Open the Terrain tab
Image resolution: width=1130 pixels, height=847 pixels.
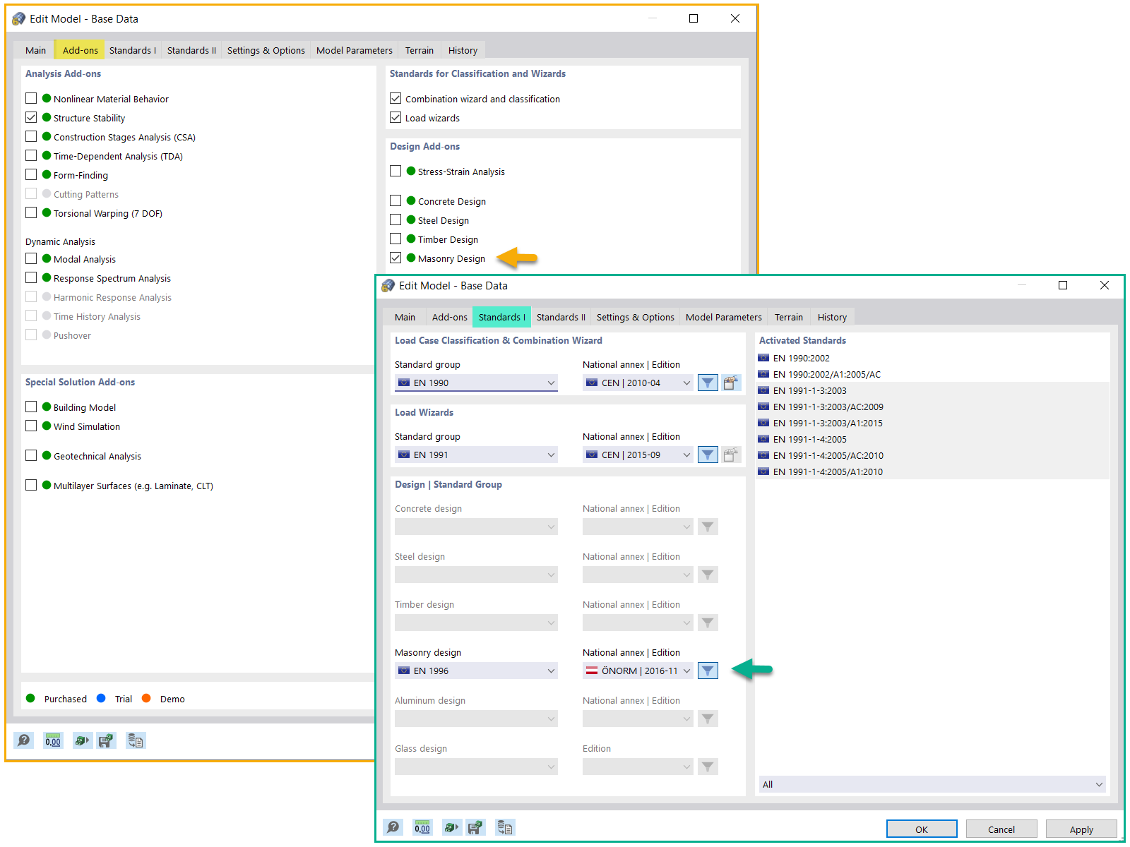coord(788,317)
